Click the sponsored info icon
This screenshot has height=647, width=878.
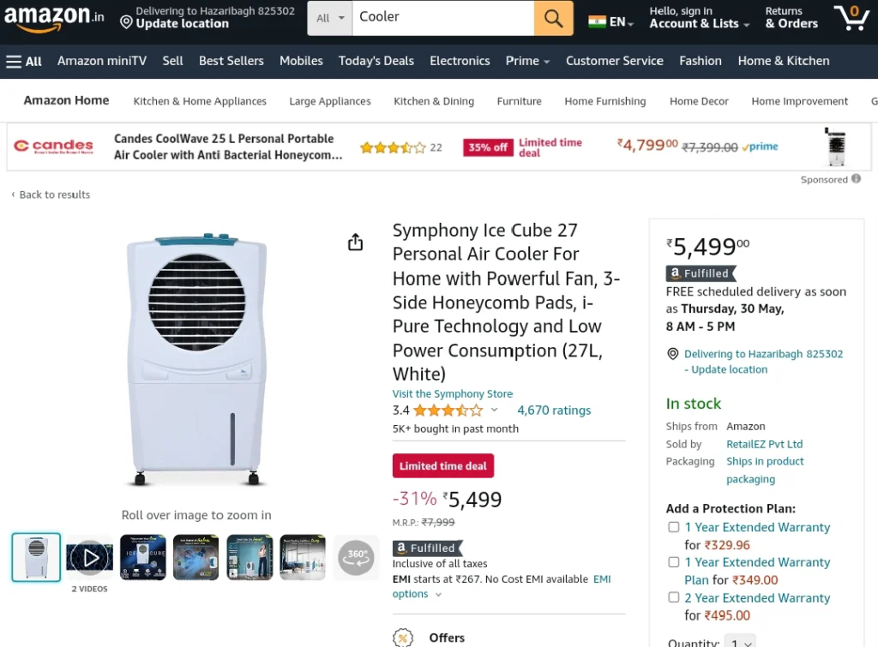click(x=857, y=178)
